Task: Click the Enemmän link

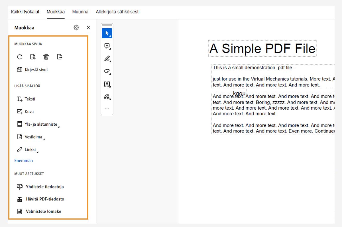Action: (x=24, y=160)
